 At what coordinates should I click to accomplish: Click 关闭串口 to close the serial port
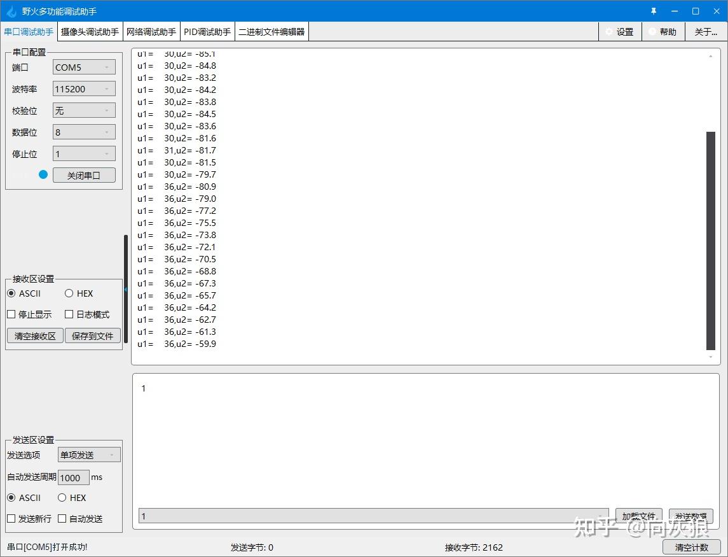pyautogui.click(x=84, y=174)
